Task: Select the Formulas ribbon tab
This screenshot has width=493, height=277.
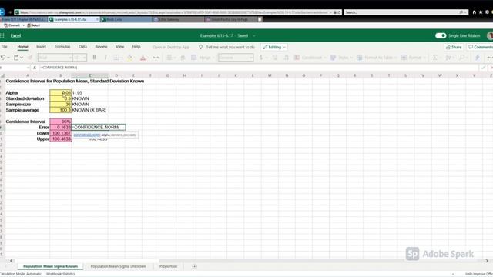Action: tap(62, 47)
